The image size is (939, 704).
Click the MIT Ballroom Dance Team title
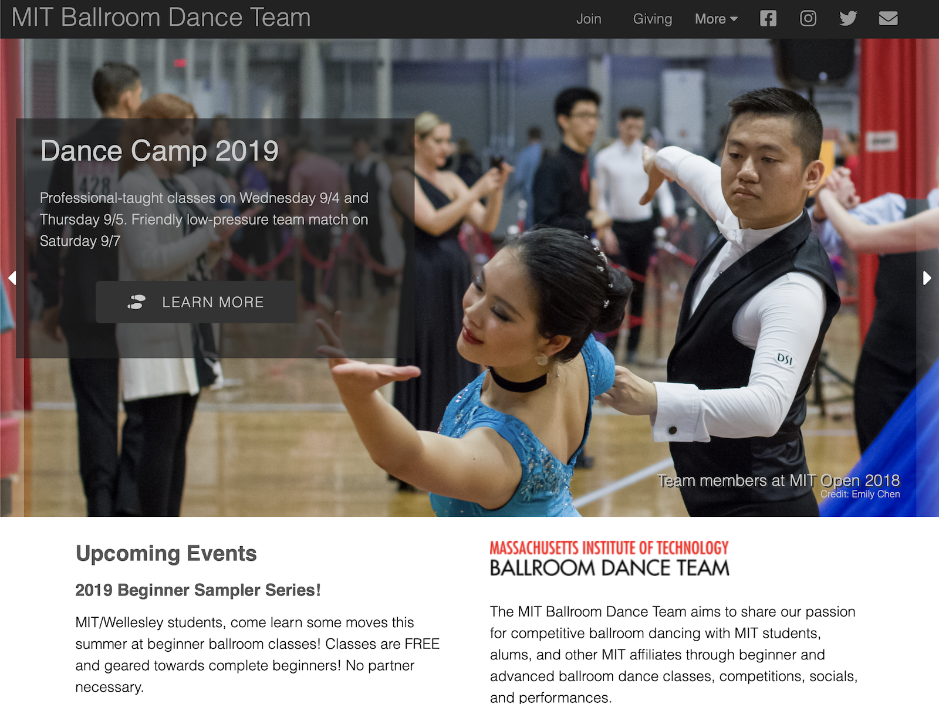coord(161,18)
